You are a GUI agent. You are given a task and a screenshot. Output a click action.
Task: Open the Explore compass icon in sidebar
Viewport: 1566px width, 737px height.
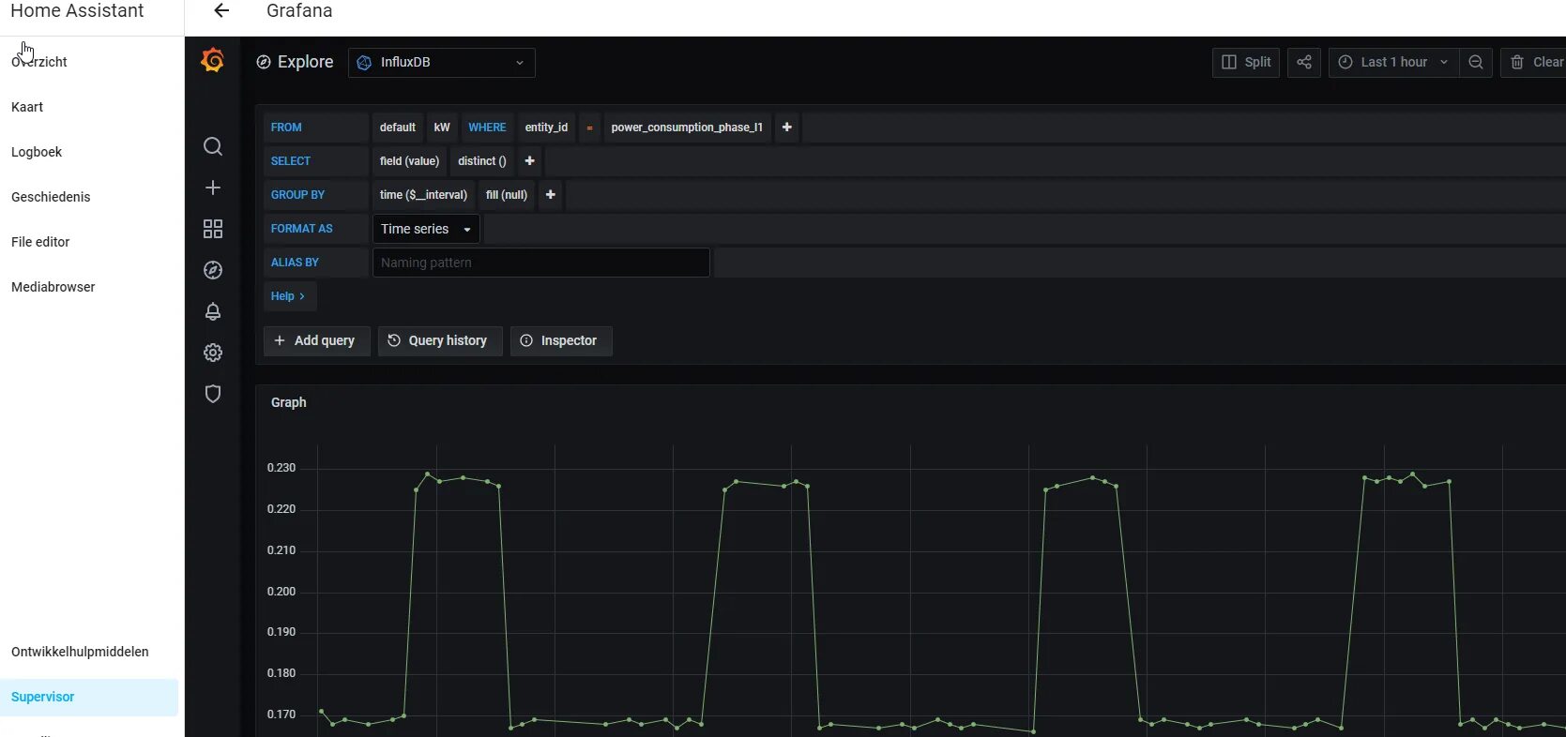point(213,270)
